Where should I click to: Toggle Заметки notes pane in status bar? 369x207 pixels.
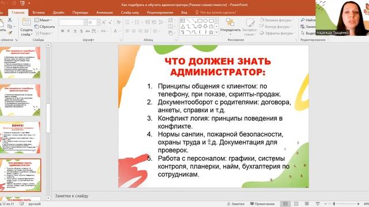236,204
